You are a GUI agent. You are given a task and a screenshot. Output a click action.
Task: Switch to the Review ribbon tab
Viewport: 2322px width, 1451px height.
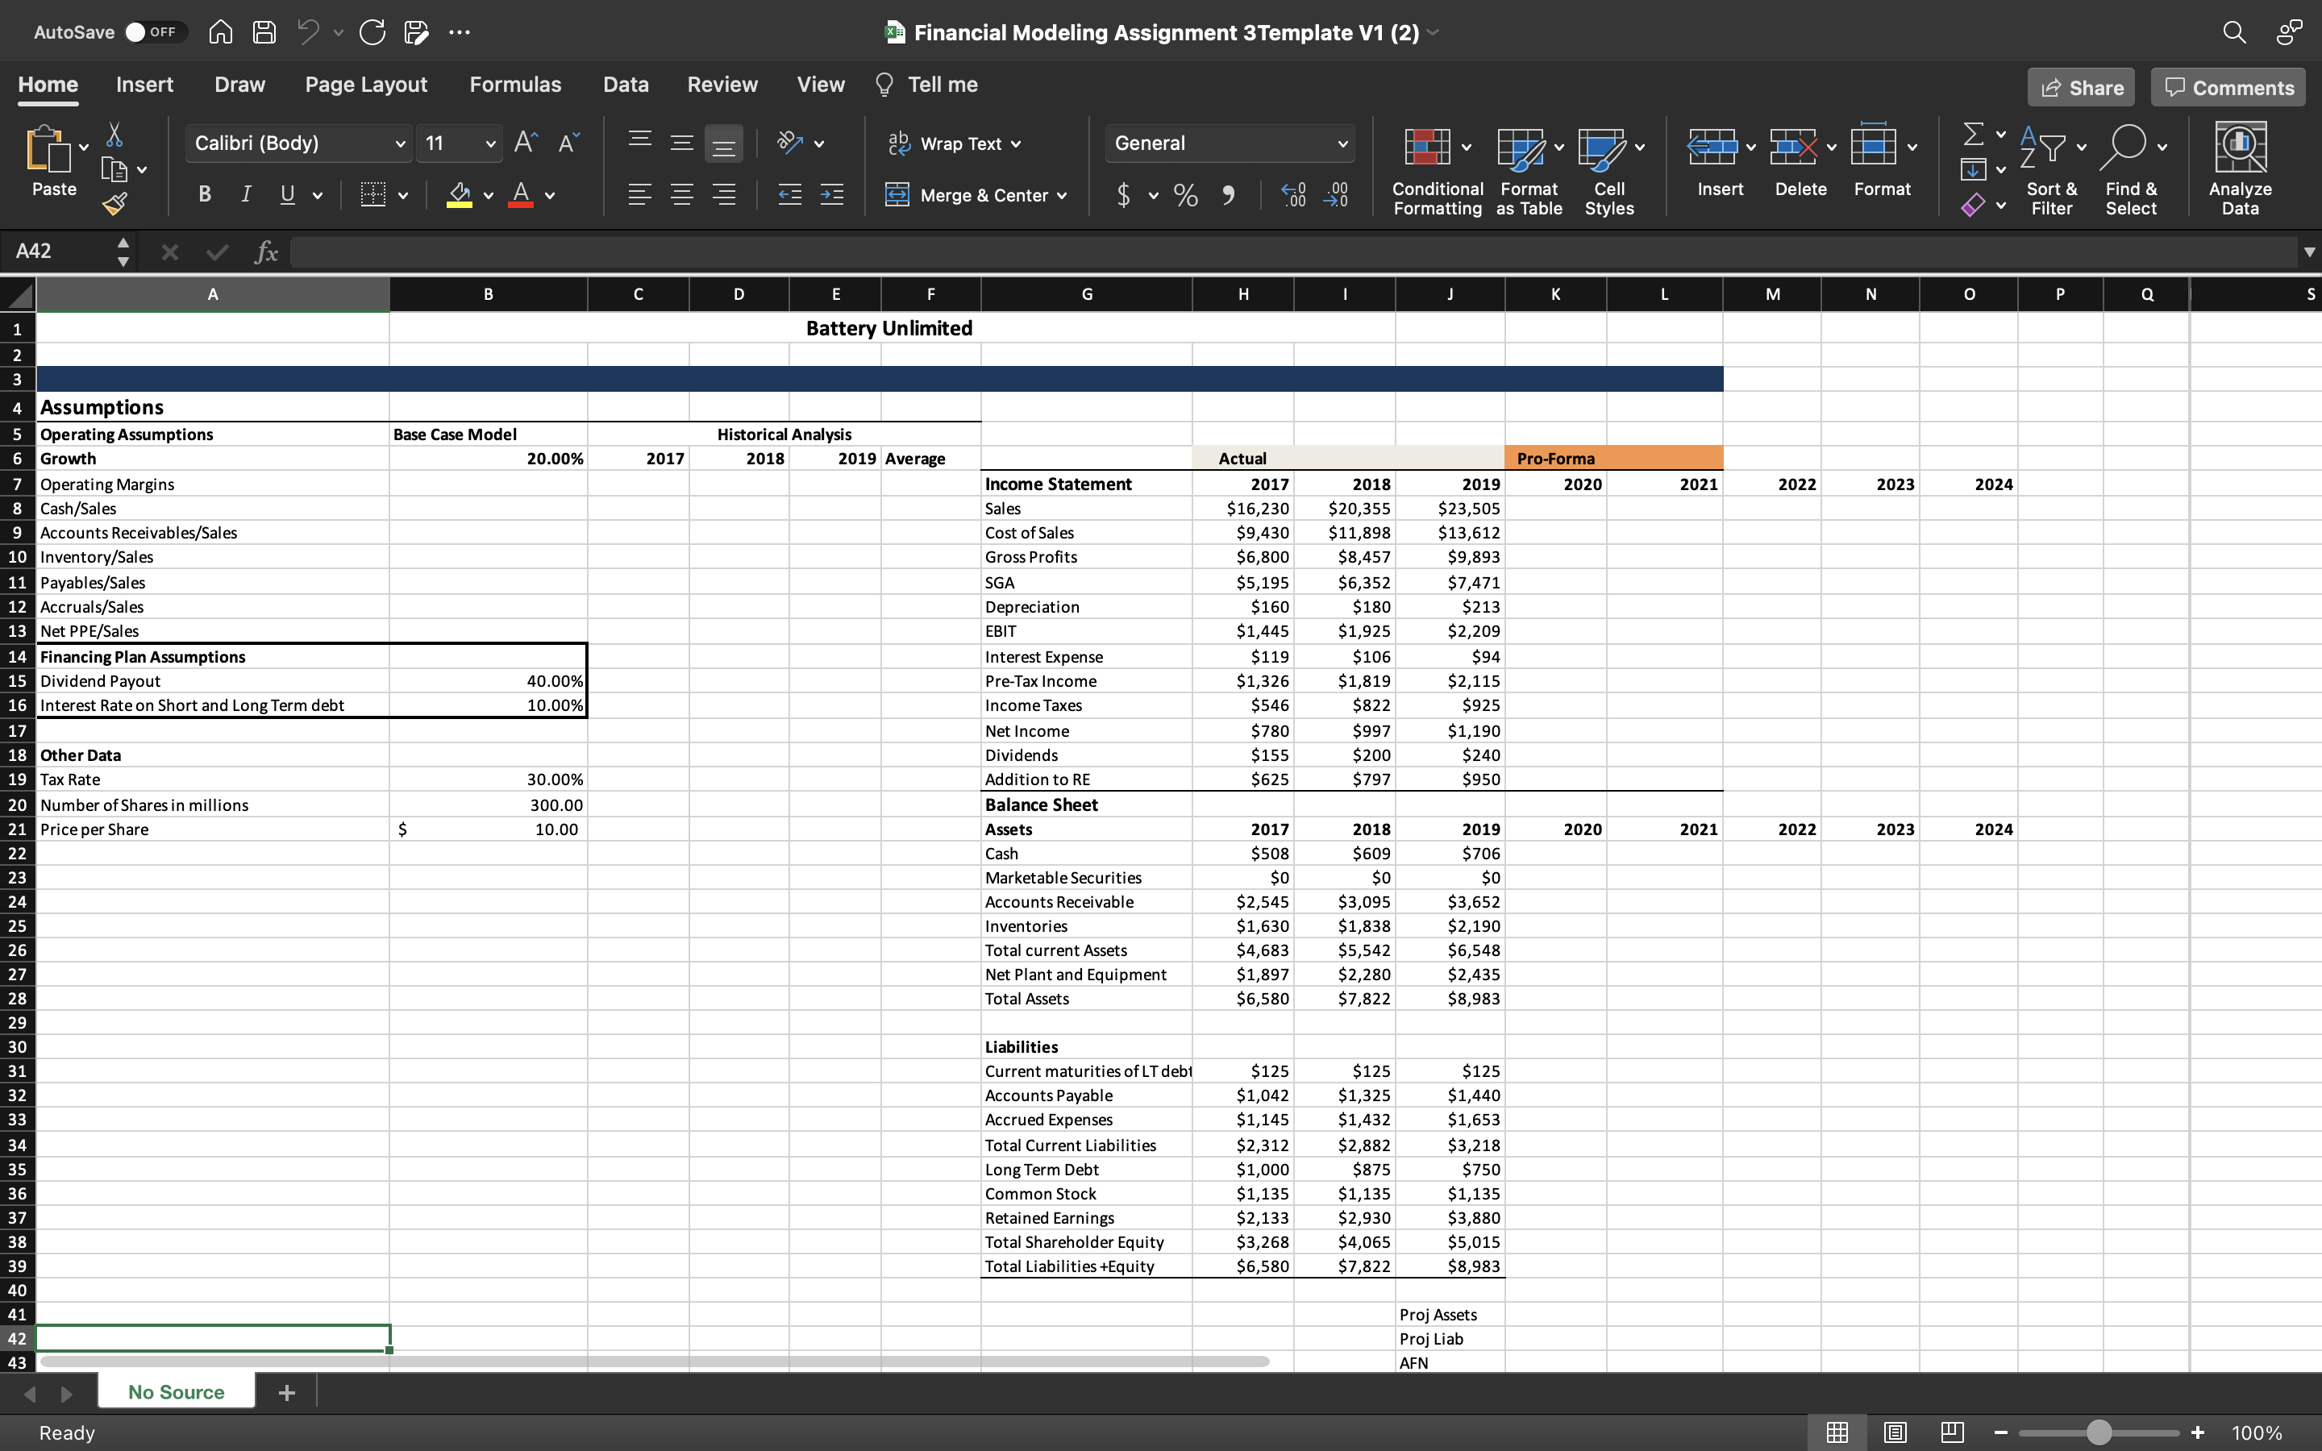click(722, 85)
